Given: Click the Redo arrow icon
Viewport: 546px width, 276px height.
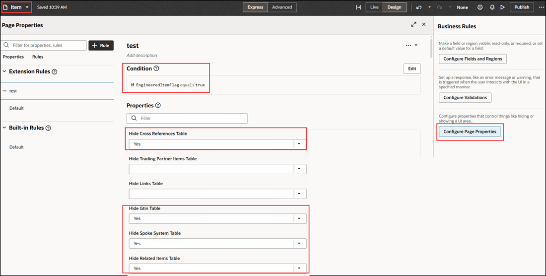Looking at the screenshot, I should point(440,7).
